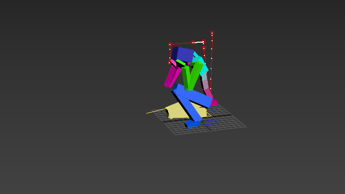The image size is (345, 194).
Task: Click the blue wireframe footstep outline on the grid
Action: [210, 122]
